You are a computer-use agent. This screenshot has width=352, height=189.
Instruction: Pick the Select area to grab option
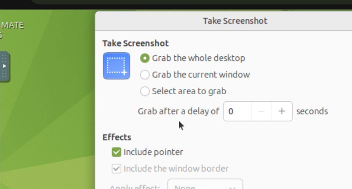click(x=145, y=91)
